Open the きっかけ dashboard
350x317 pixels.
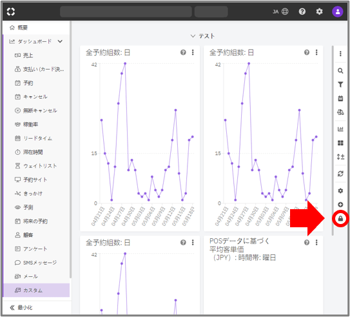pyautogui.click(x=36, y=194)
